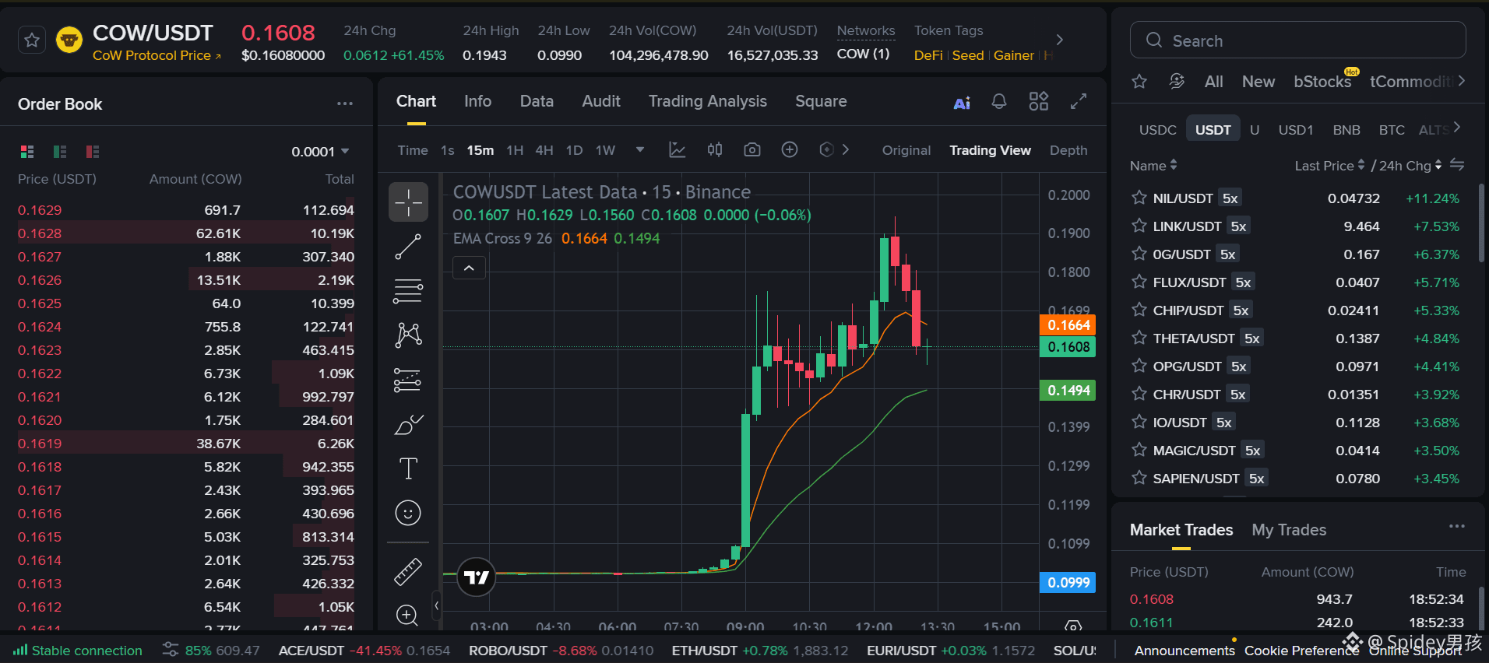Select the 1H time interval

click(x=515, y=150)
